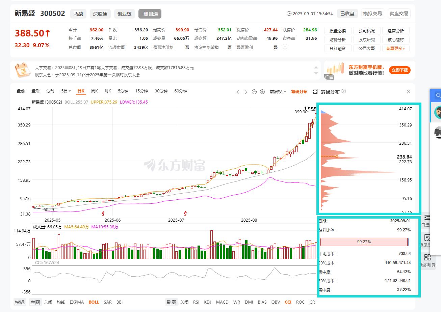Switch main chart to EXPMA indicator
The image size is (441, 312).
pos(77,302)
